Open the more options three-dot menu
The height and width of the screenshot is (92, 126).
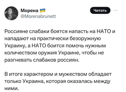[115, 11]
